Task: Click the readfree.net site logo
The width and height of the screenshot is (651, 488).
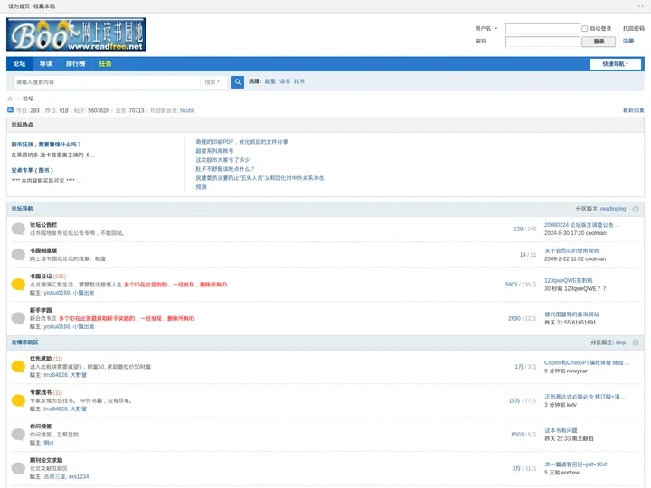Action: (76, 34)
